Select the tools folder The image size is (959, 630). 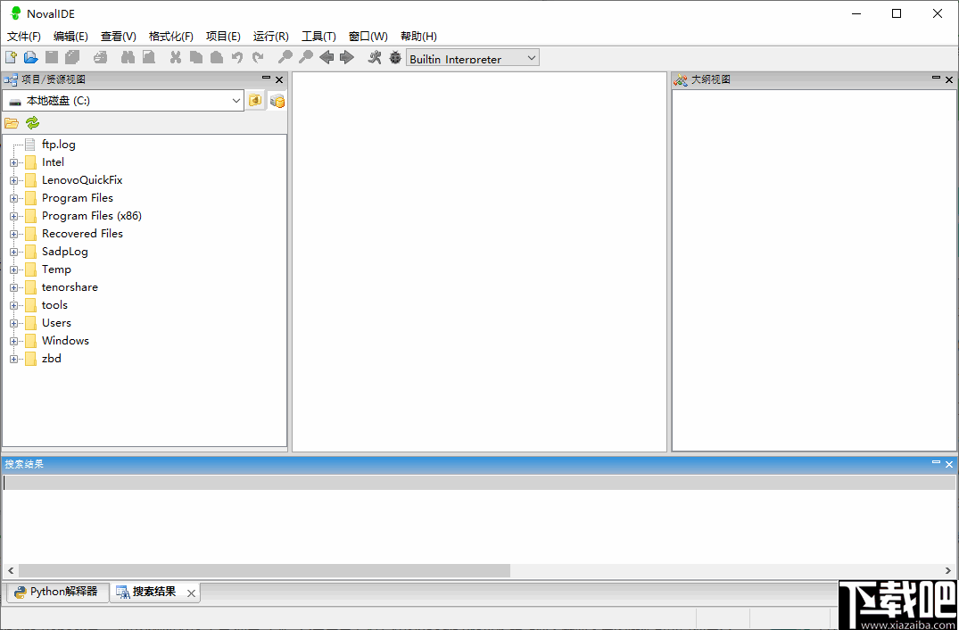click(x=54, y=304)
